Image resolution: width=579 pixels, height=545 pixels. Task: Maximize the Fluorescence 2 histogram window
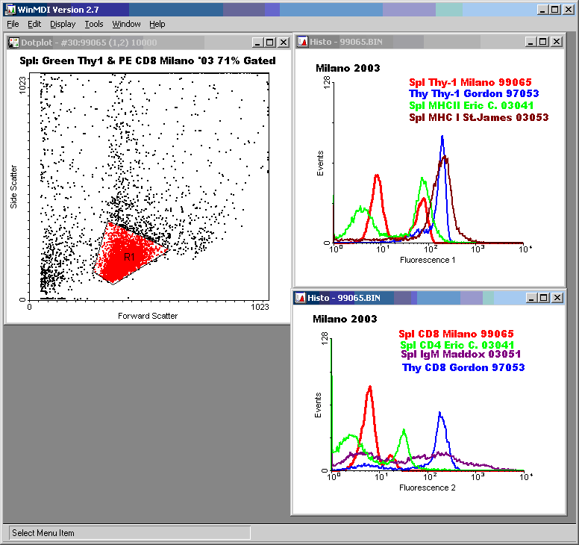[544, 298]
